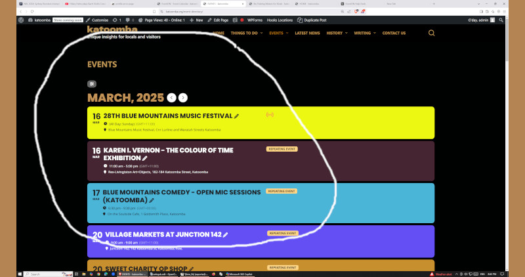Toggle Hooks Locations in admin bar
The image size is (525, 277).
280,20
